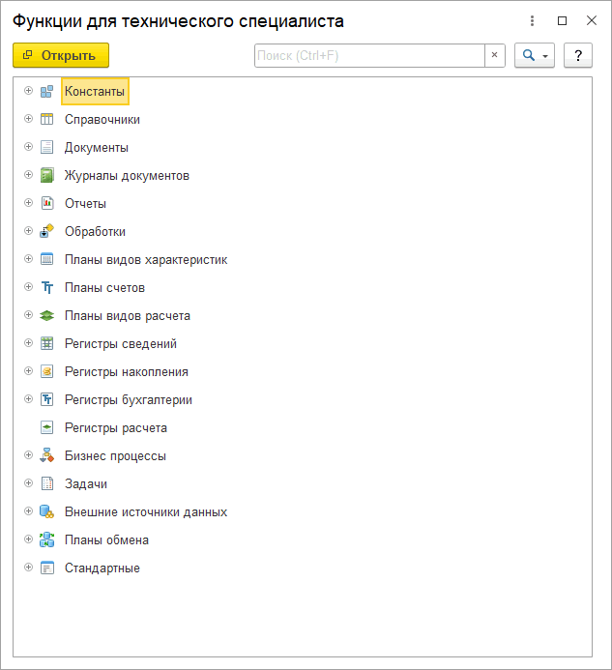Clear the search field with the x button
Screen dimensions: 612x670
point(494,55)
